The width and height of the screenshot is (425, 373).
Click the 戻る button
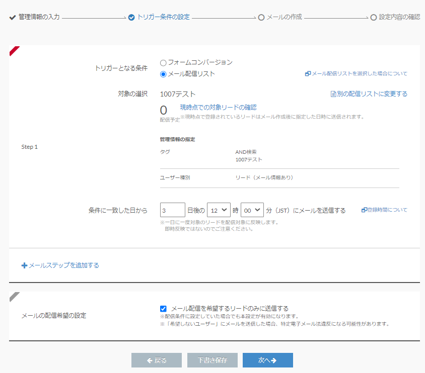[156, 360]
